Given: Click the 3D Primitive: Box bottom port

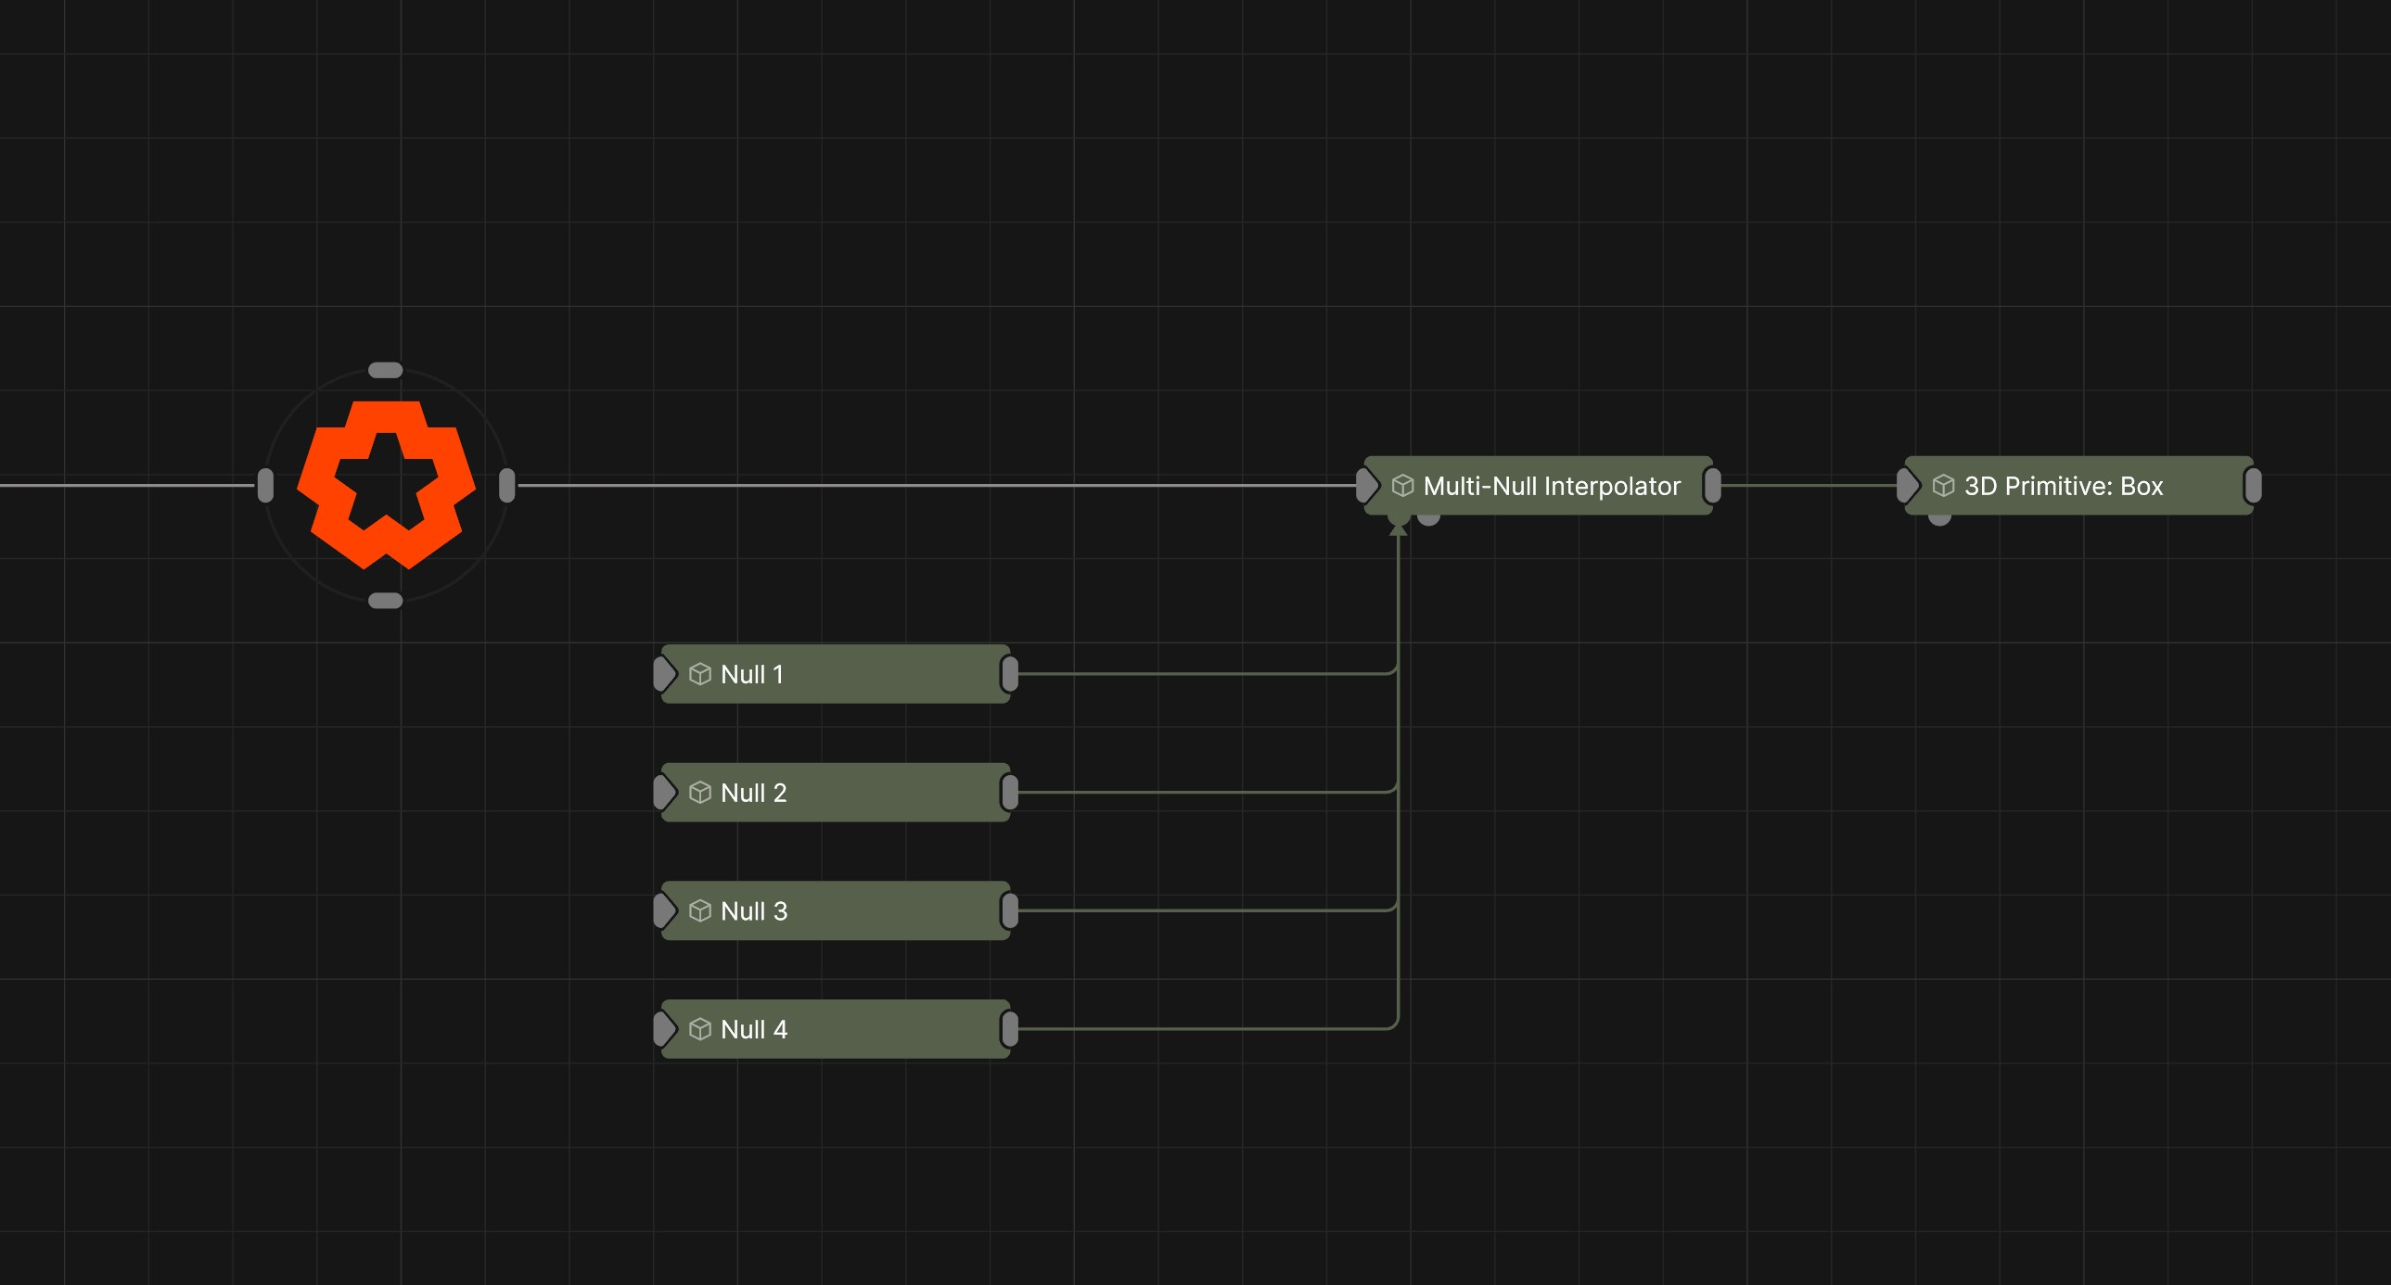Looking at the screenshot, I should [x=1940, y=518].
